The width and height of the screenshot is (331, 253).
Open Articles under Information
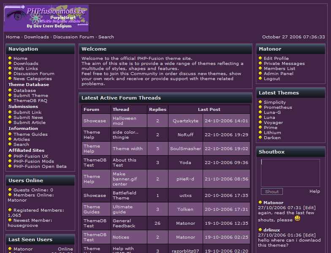point(22,139)
